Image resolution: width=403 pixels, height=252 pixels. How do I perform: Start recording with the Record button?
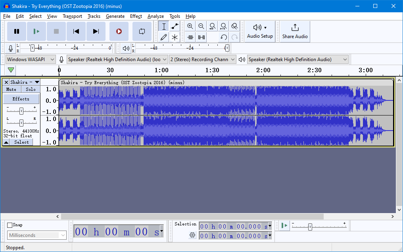pos(119,31)
